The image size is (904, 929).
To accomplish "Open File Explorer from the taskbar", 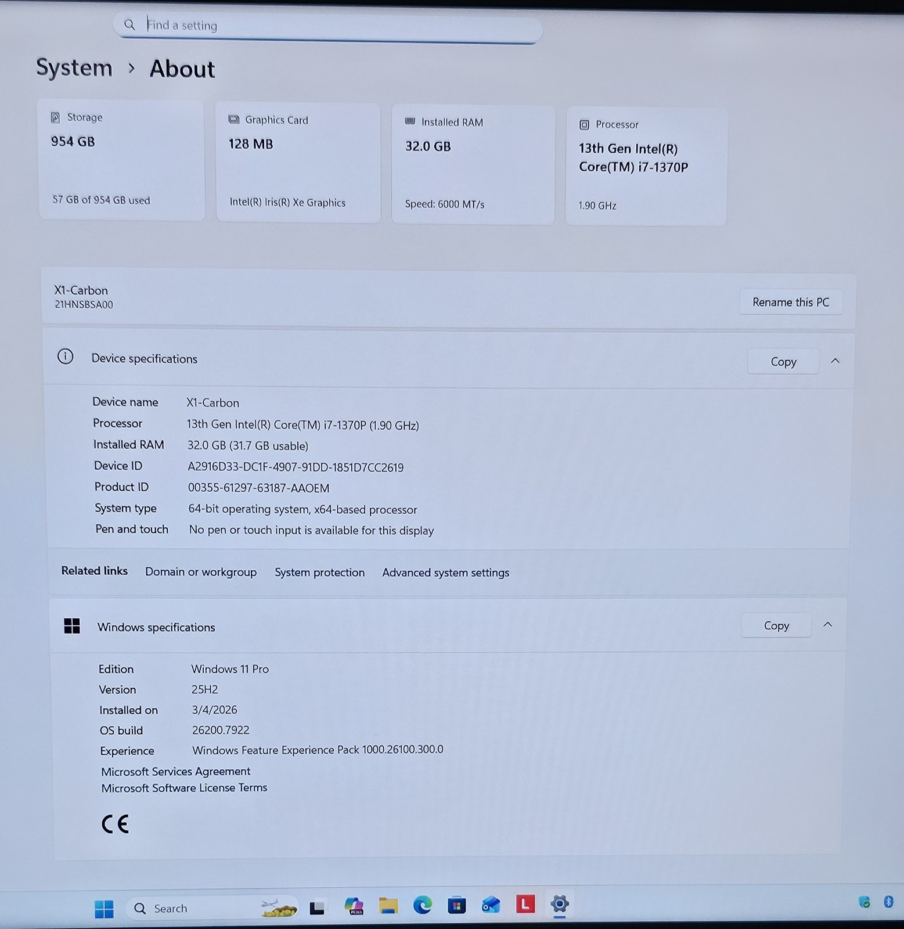I will [388, 905].
